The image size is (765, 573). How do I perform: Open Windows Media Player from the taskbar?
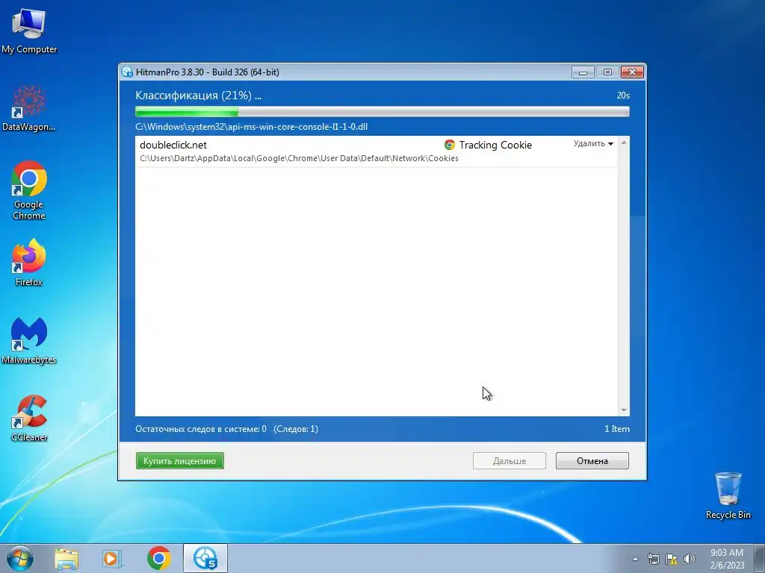pos(112,558)
